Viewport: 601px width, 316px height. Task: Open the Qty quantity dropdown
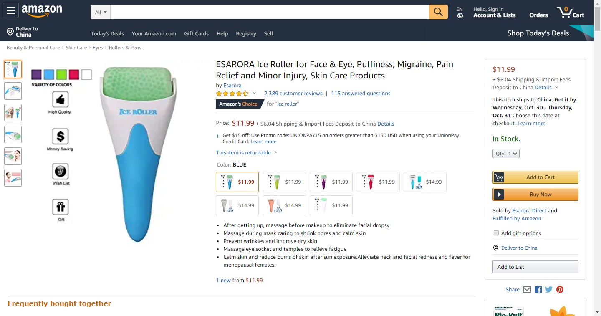506,154
